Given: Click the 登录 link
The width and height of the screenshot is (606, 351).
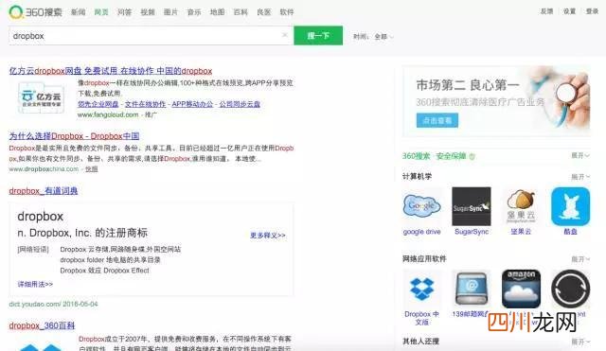Looking at the screenshot, I should coord(592,11).
